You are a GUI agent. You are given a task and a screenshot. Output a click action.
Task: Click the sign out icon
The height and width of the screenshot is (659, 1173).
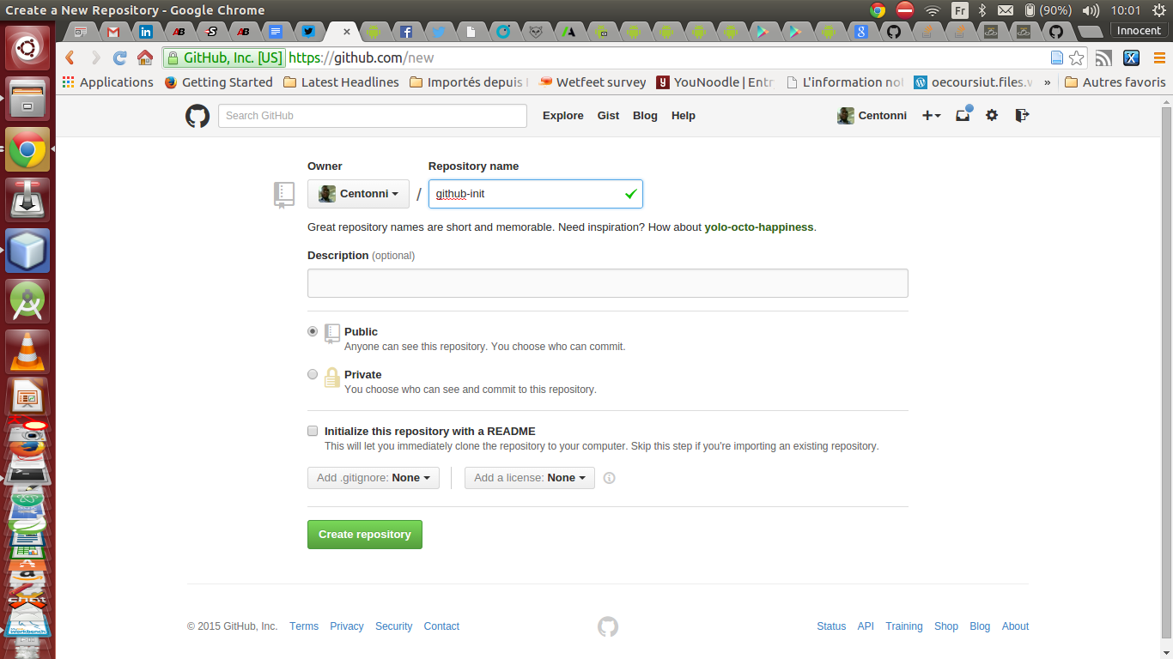[x=1022, y=115]
